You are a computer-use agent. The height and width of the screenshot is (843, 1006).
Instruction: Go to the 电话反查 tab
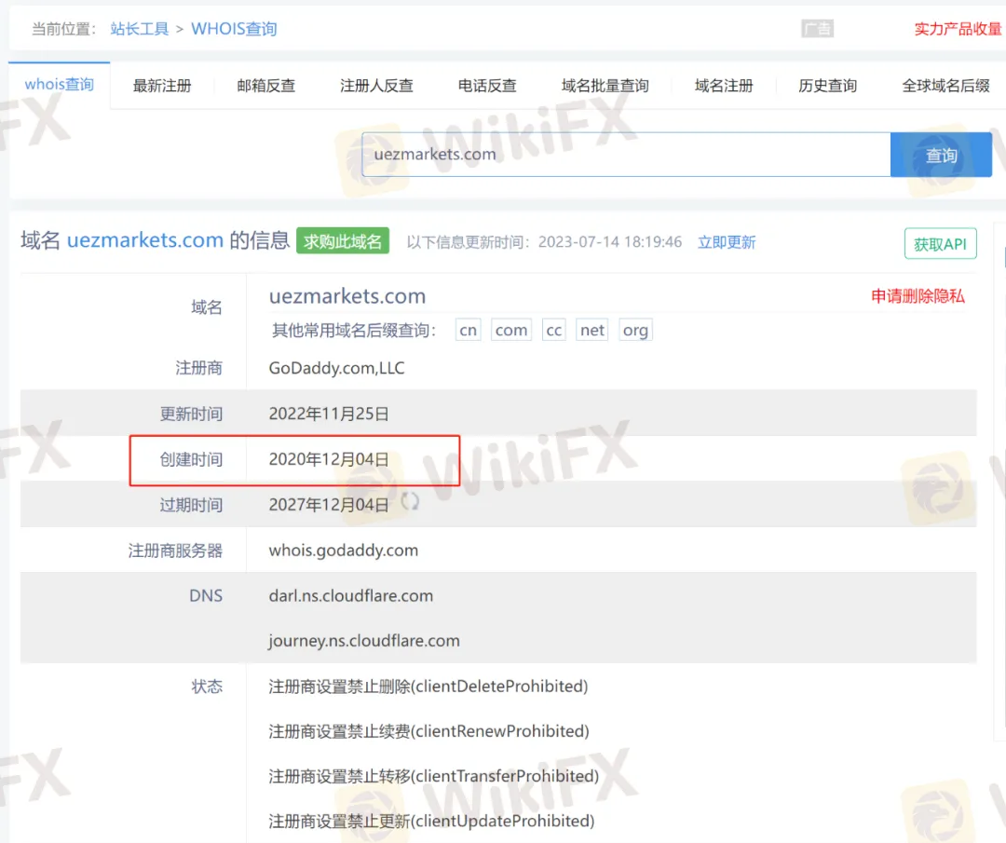[x=487, y=86]
